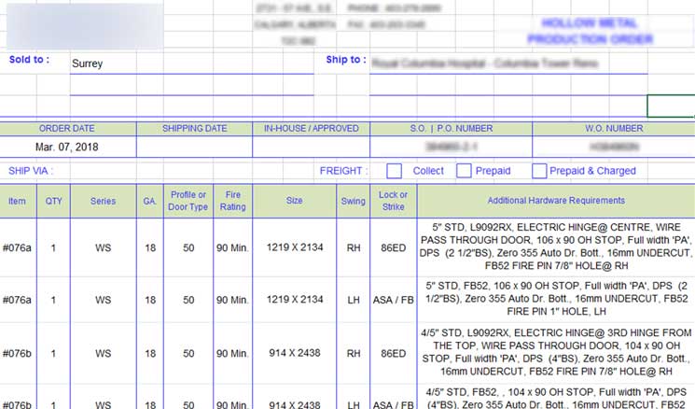695x409 pixels.
Task: Click the ASA / FB cell for 1219 X 2134 door
Action: [x=394, y=300]
